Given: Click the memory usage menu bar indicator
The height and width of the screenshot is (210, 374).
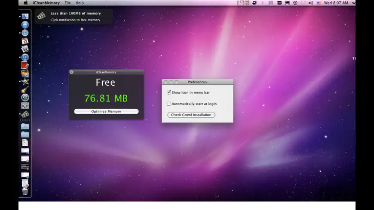Looking at the screenshot, I should 243,3.
